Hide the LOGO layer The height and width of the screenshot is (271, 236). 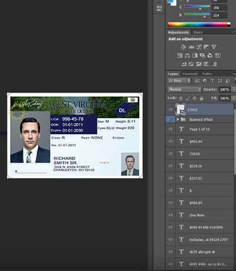point(171,110)
